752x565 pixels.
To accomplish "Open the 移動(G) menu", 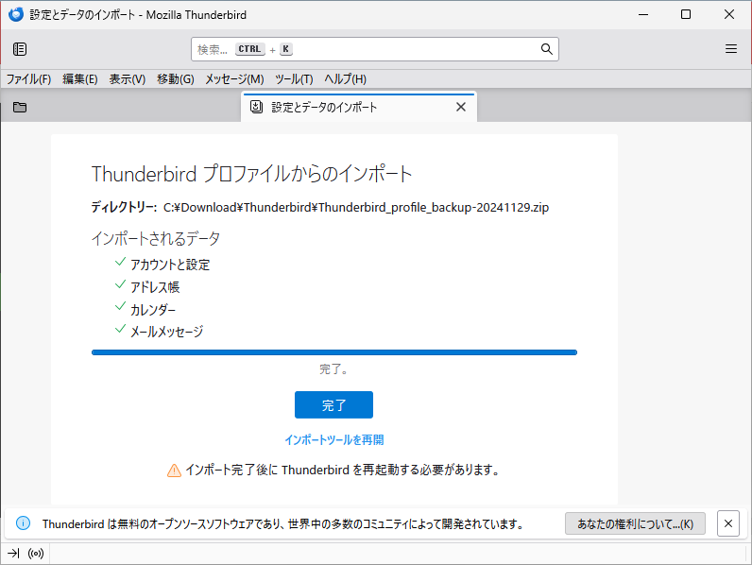I will (176, 78).
